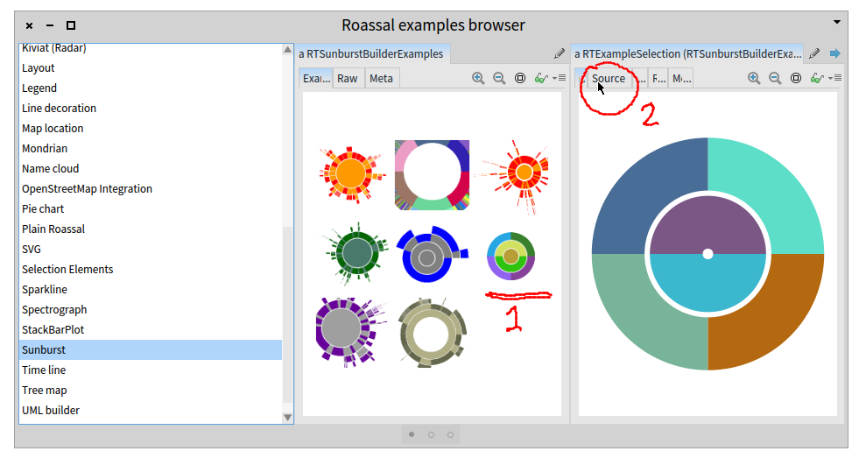Zoom in on the left examples pane
Viewport: 866px width, 465px height.
pos(478,78)
